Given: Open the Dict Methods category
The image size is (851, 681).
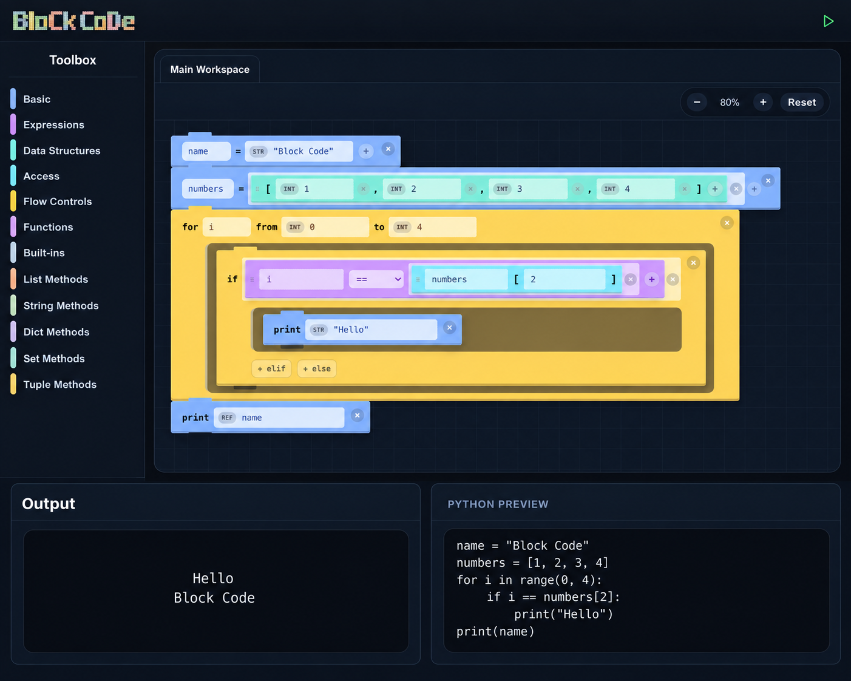Looking at the screenshot, I should point(56,332).
